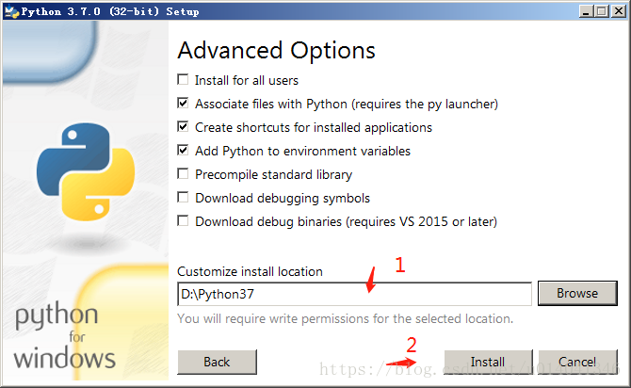Click the Customize install location label

coord(250,271)
